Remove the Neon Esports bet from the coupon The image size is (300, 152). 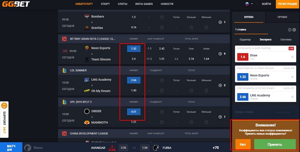click(x=292, y=77)
